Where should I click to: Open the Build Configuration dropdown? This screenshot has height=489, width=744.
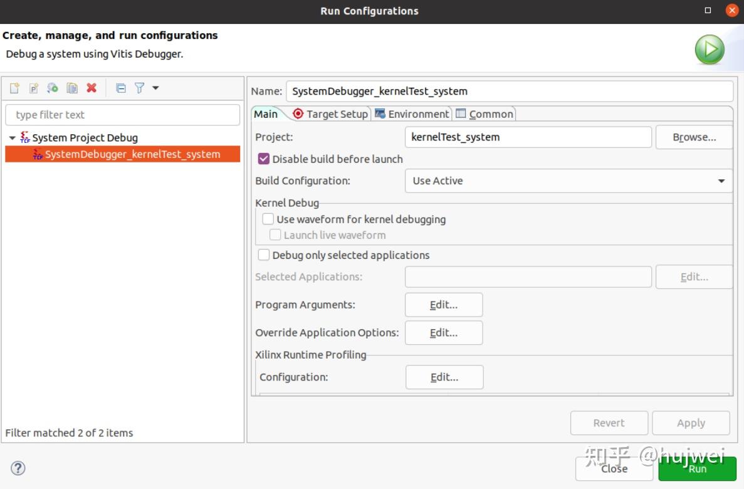click(x=568, y=181)
